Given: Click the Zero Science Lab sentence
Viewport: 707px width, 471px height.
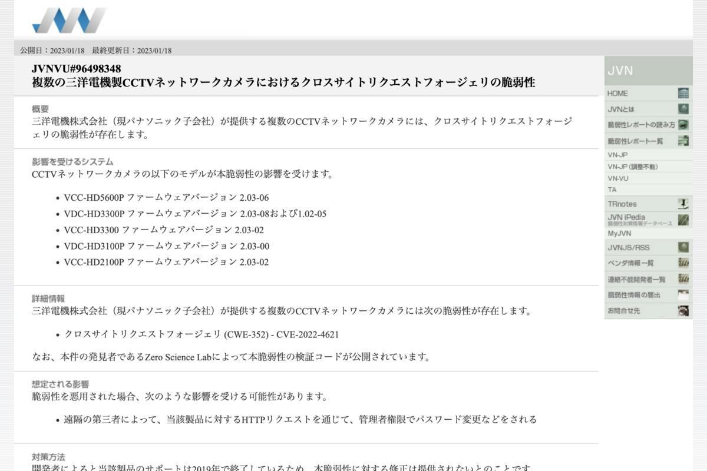Looking at the screenshot, I should (232, 357).
